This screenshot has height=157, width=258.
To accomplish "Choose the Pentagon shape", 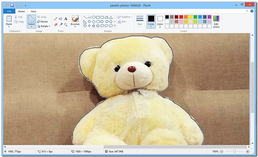I will 94,22.
